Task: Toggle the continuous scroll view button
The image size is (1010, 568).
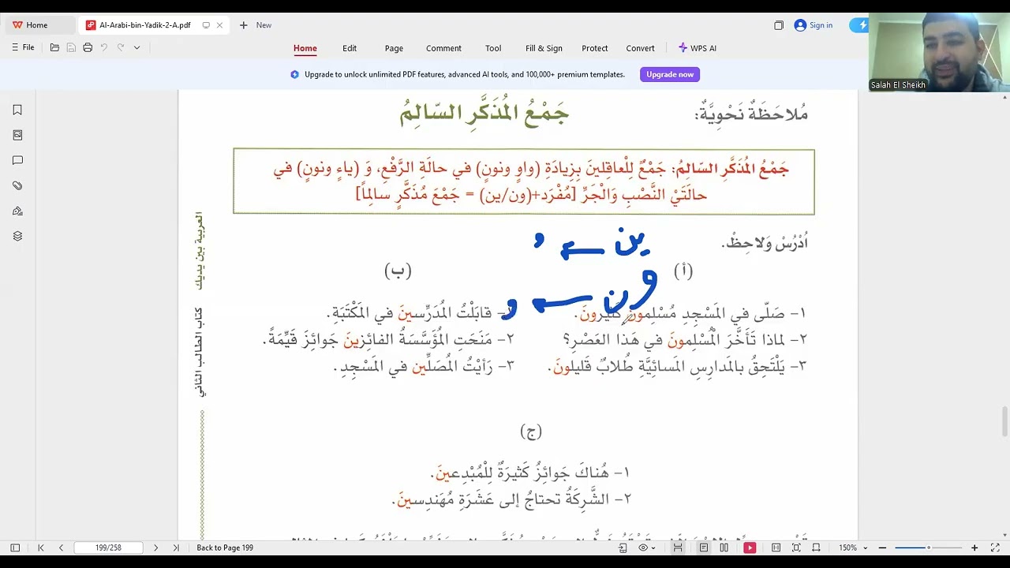Action: [x=678, y=547]
